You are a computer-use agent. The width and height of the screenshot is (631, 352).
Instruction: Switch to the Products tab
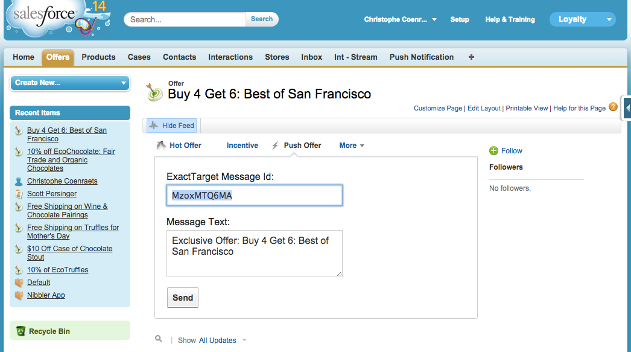(x=98, y=57)
